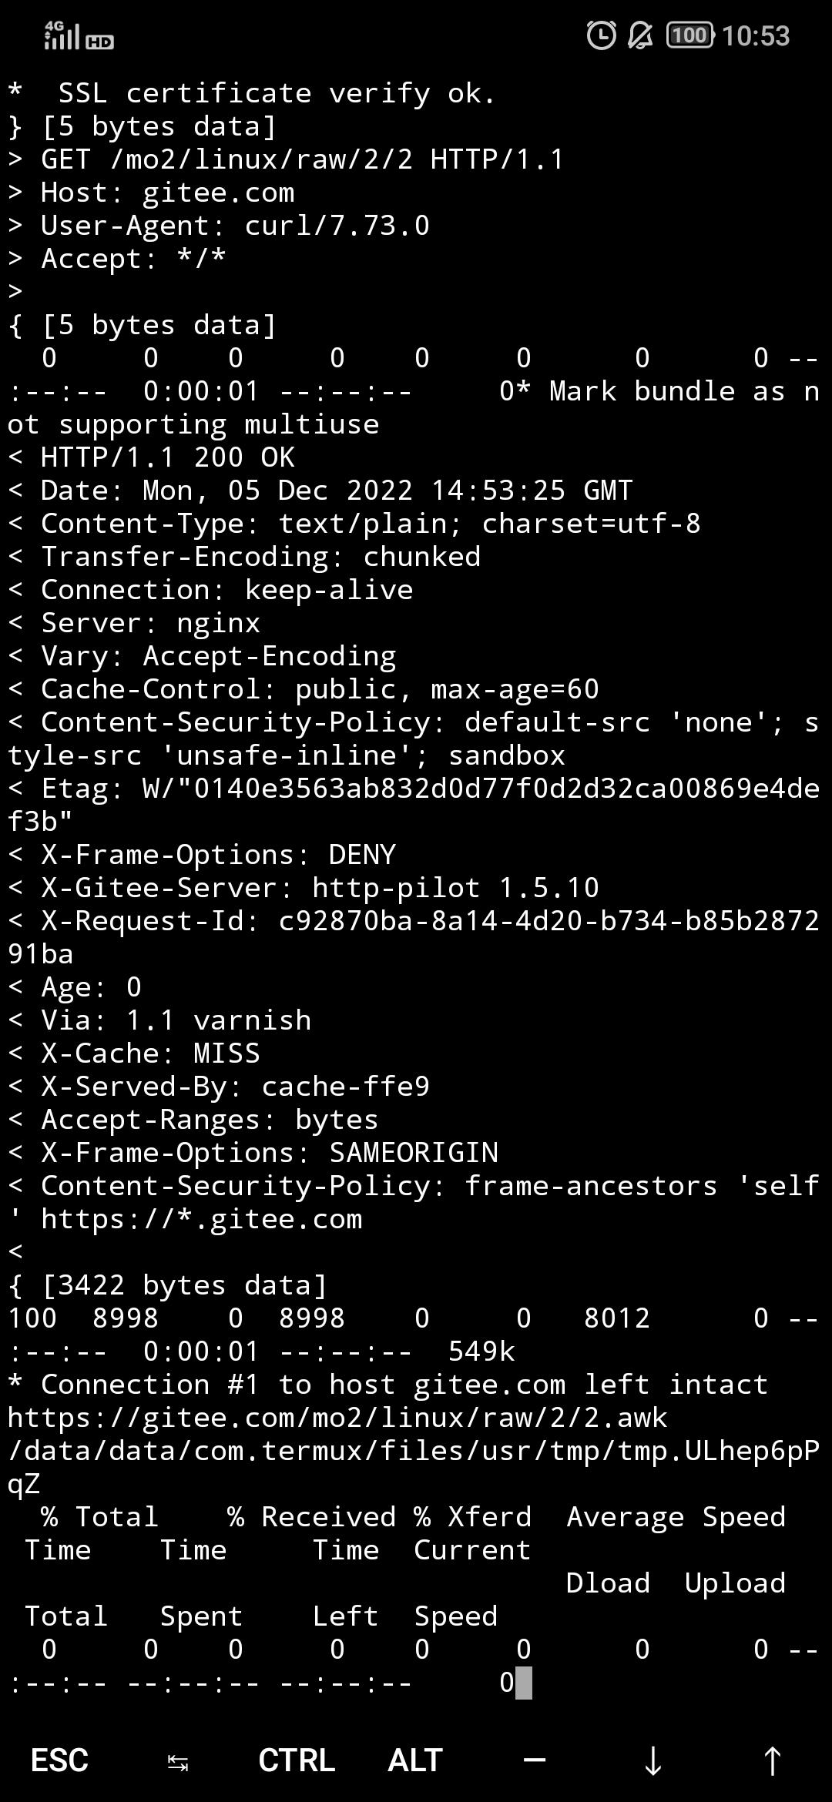Tap the gitee.com 2.awk URL line
The width and height of the screenshot is (832, 1802).
337,1418
